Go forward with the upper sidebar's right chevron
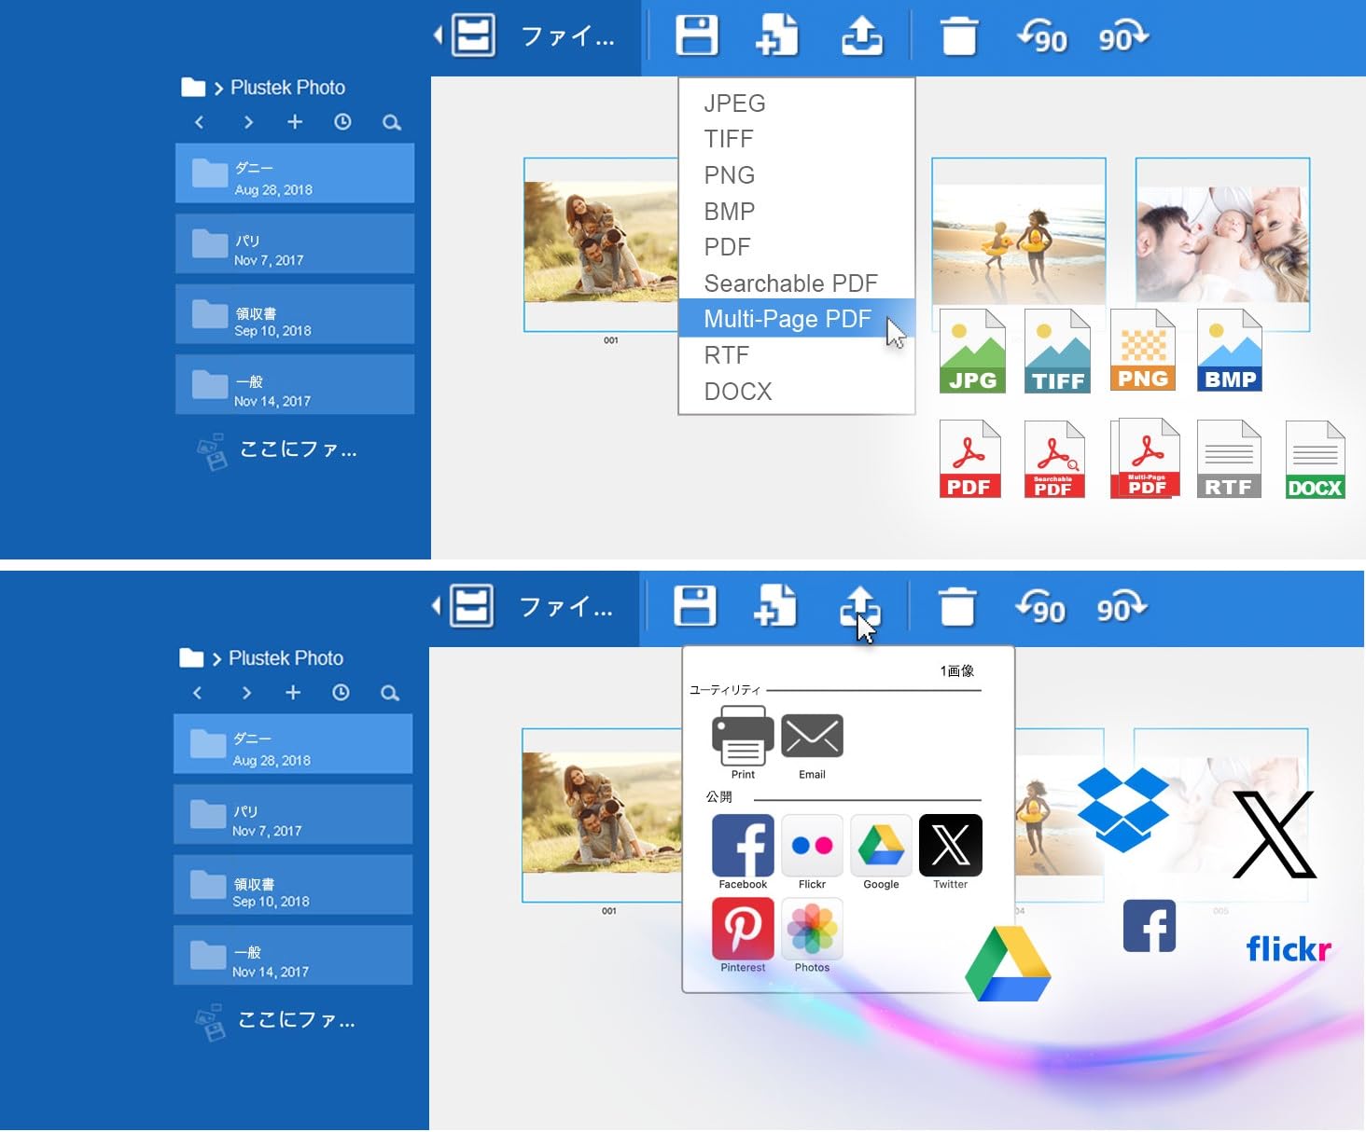The image size is (1366, 1132). coord(248,122)
